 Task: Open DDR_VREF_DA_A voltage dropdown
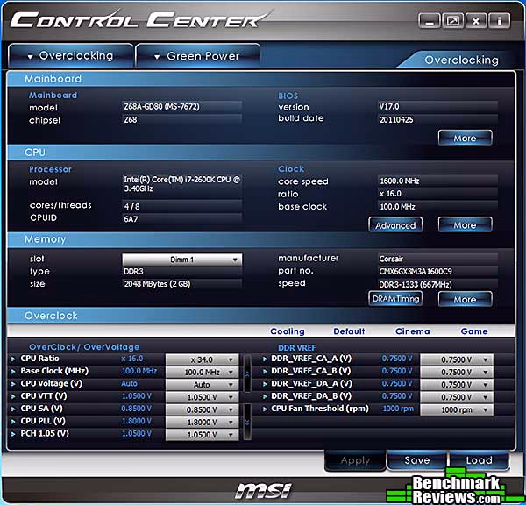tap(457, 385)
